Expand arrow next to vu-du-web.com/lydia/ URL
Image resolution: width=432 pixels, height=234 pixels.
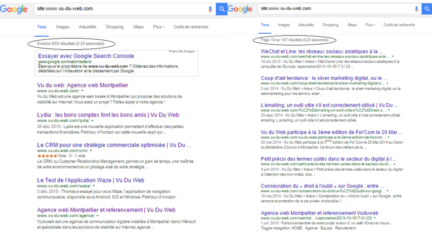point(92,121)
